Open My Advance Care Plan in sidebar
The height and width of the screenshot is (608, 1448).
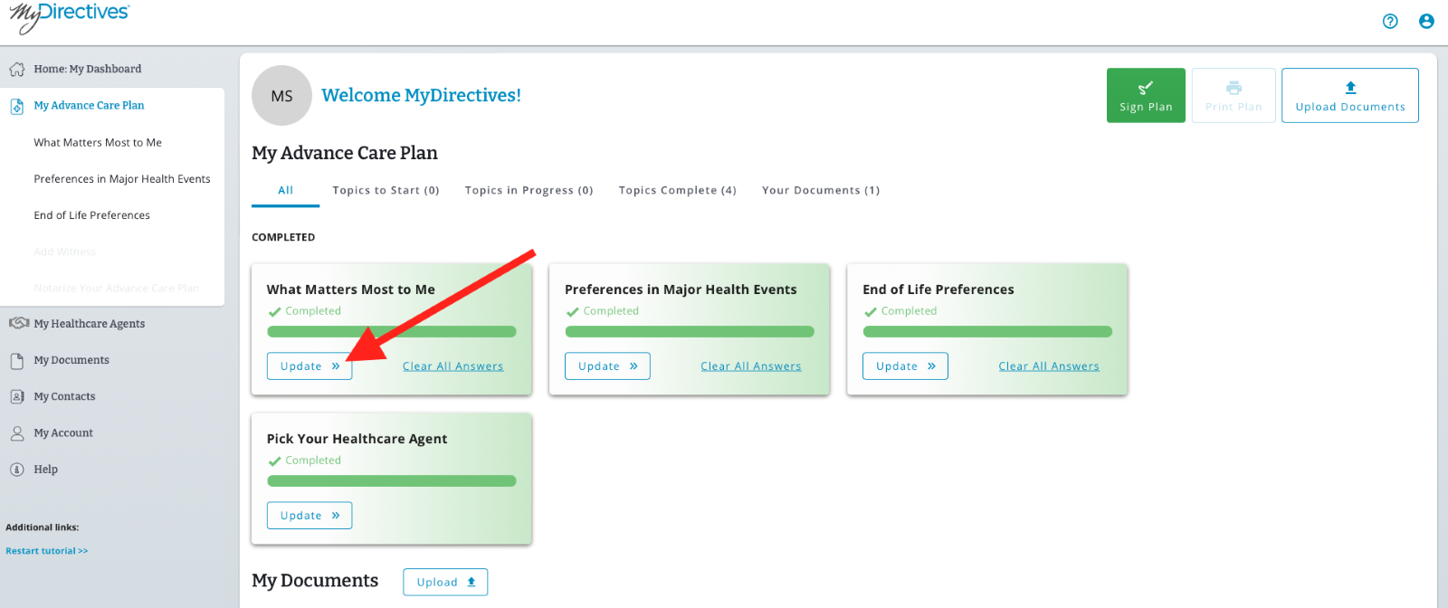89,105
